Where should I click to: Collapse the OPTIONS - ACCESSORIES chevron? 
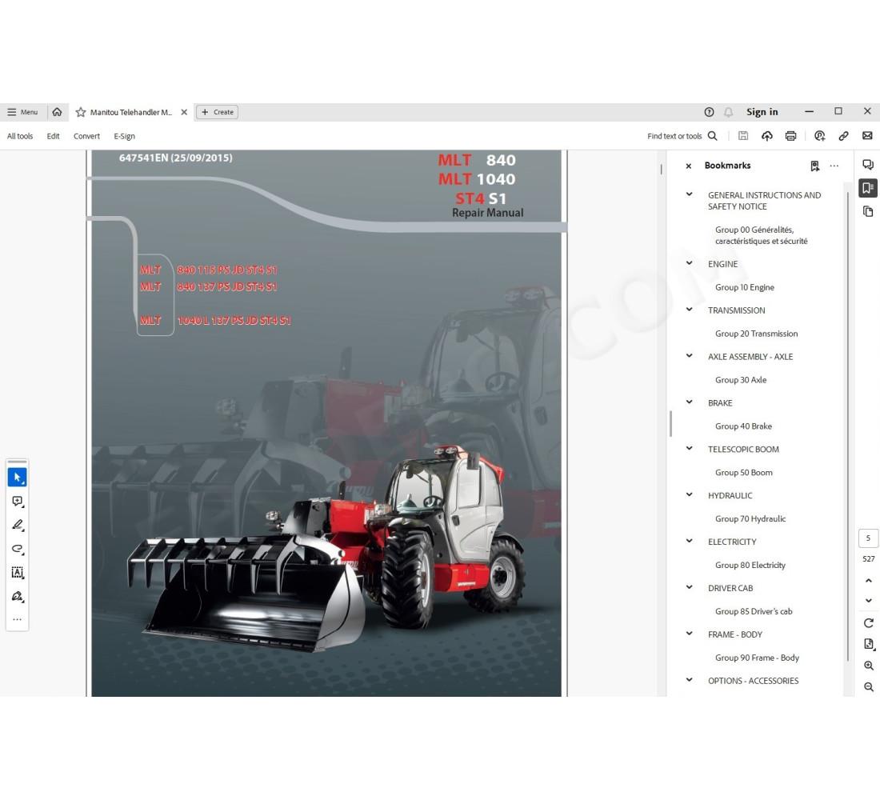(x=689, y=681)
